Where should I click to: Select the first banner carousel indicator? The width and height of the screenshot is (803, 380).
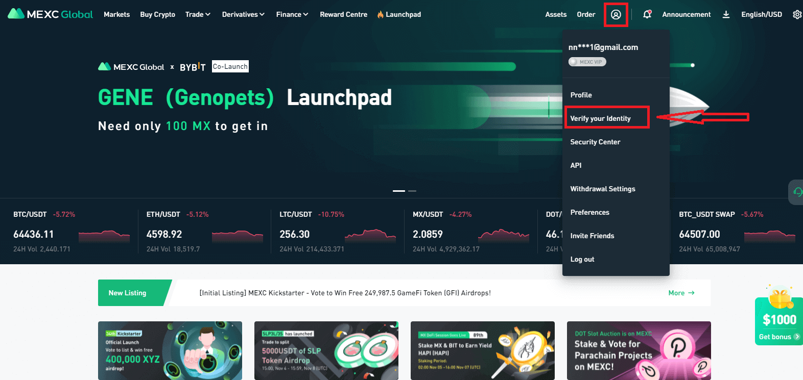coord(398,191)
